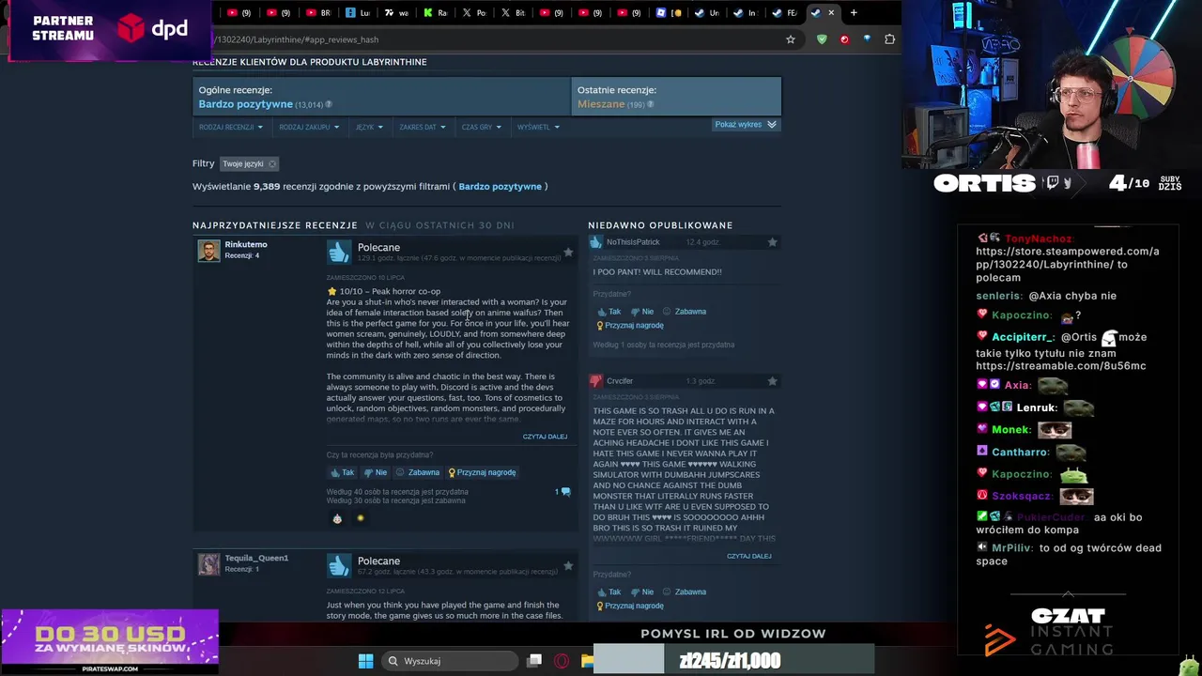
Task: Award Rinkutemo's review via 'Przyznaj nagrodę'
Action: pyautogui.click(x=482, y=472)
